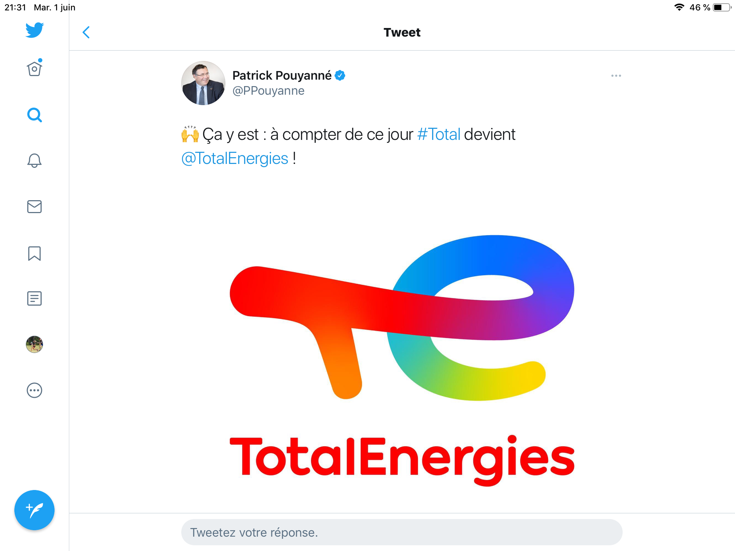Go back using the back chevron
735x551 pixels.
click(x=86, y=32)
